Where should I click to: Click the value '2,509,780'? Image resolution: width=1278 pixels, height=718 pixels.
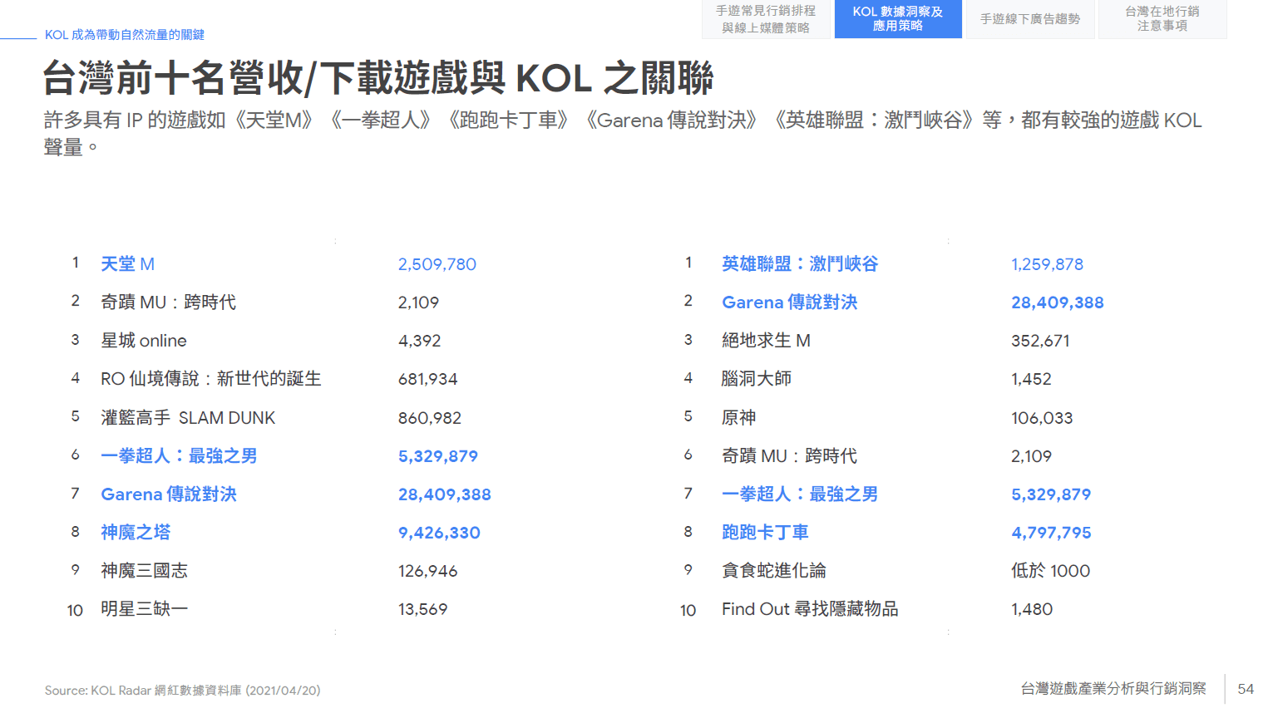click(x=437, y=264)
